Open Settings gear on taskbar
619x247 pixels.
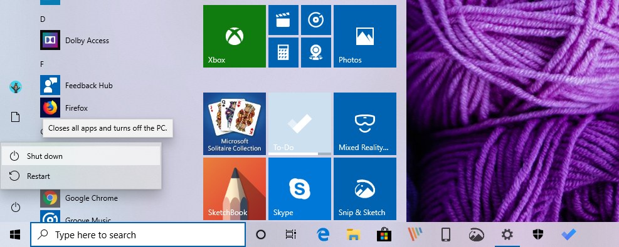[507, 235]
